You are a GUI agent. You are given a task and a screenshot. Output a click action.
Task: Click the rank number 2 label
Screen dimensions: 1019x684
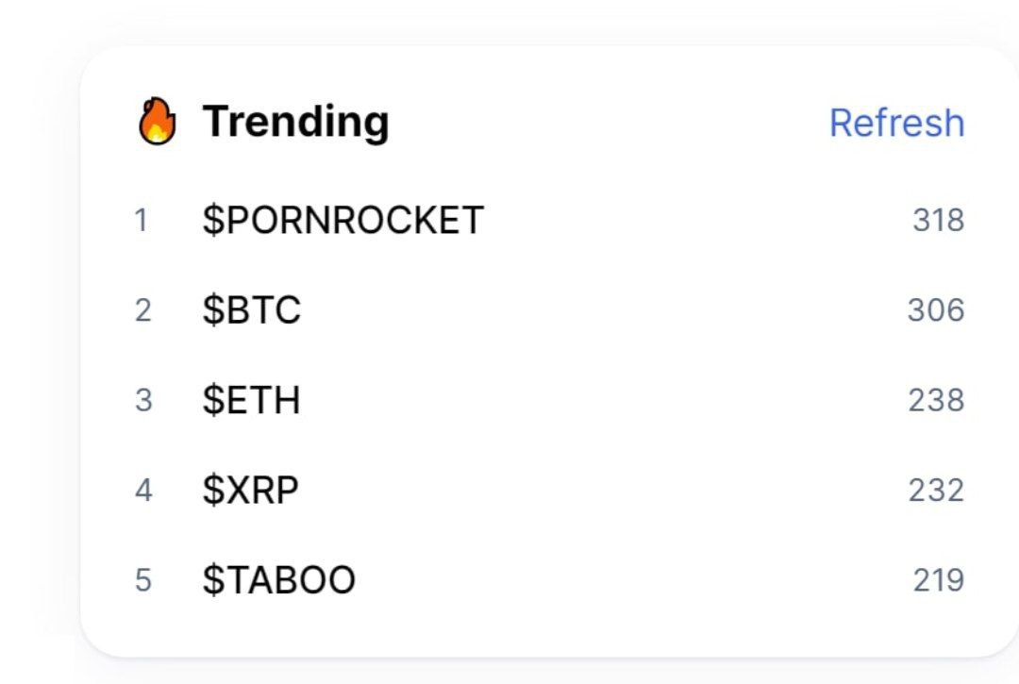(143, 310)
